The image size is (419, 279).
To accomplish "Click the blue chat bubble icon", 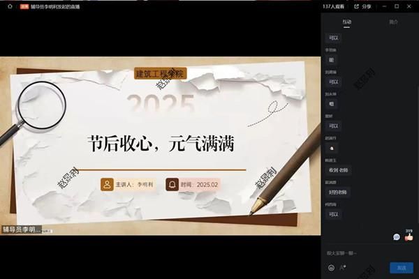I will (x=397, y=237).
